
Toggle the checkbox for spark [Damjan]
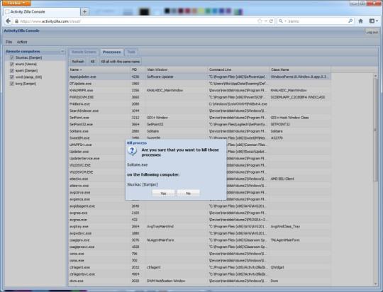tap(12, 71)
